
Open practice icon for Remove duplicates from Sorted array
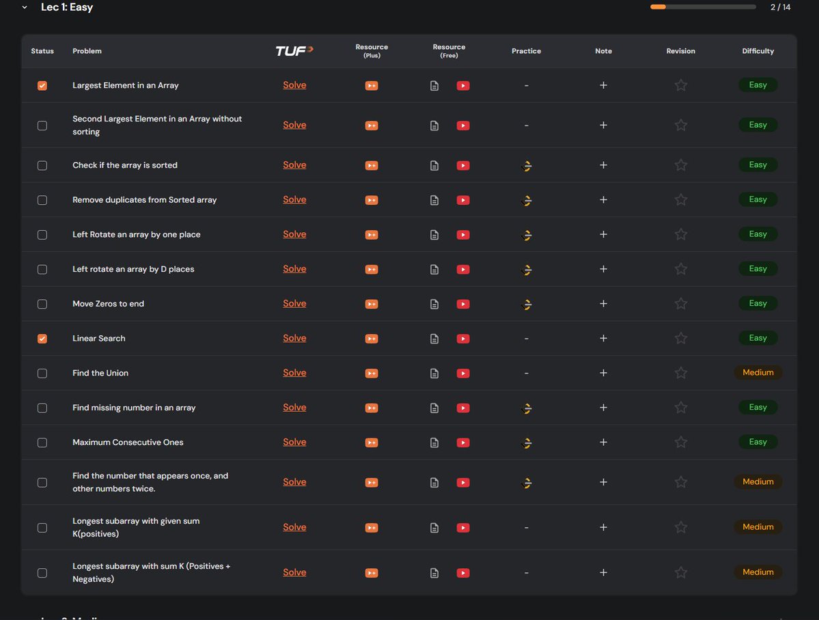(x=527, y=201)
